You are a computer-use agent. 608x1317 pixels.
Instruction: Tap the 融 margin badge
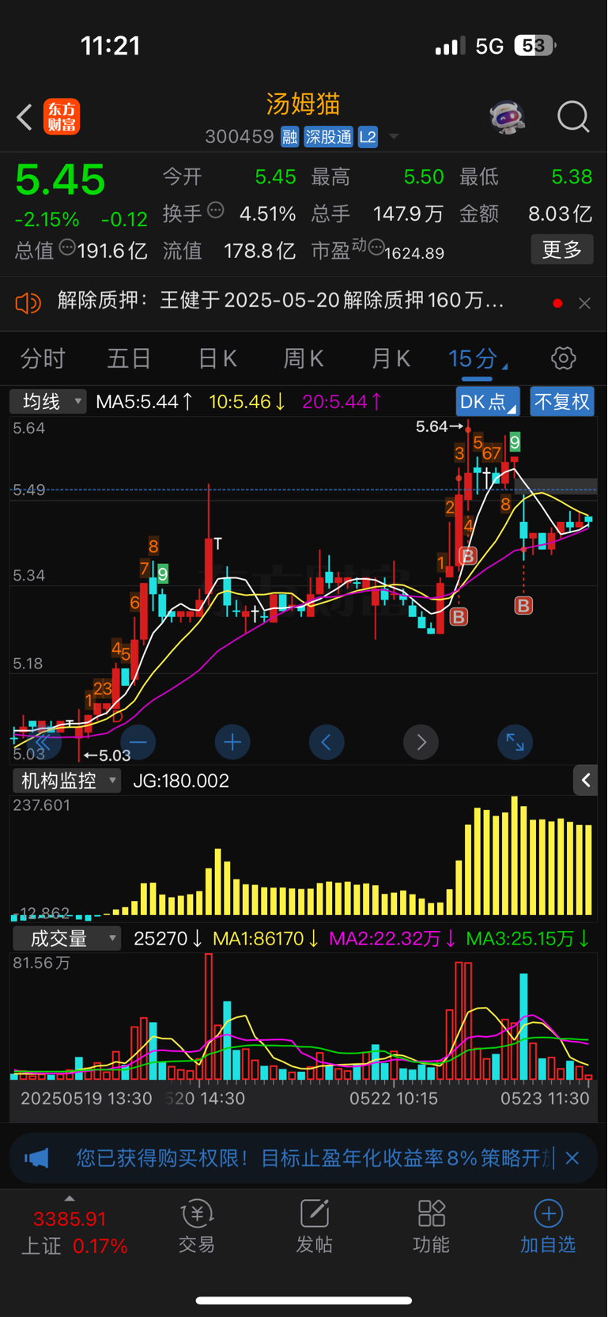[x=289, y=137]
